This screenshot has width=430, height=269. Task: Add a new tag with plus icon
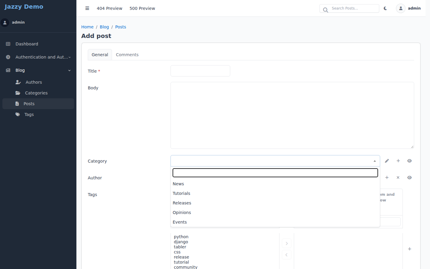[409, 249]
